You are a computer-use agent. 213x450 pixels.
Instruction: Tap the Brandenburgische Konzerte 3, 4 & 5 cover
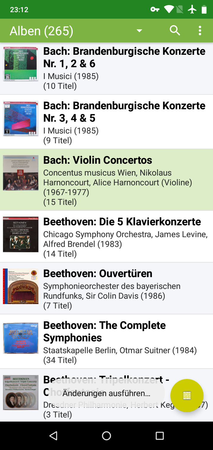[21, 118]
